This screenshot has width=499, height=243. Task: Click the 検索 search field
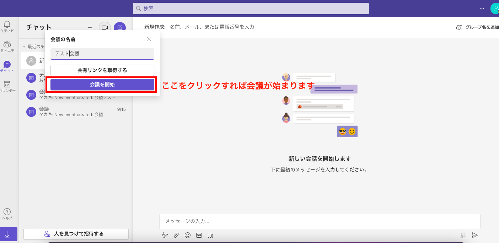[x=251, y=8]
